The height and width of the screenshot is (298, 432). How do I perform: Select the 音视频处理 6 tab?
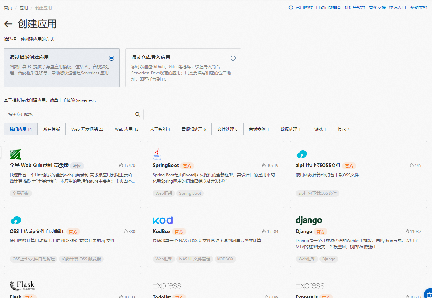[194, 129]
